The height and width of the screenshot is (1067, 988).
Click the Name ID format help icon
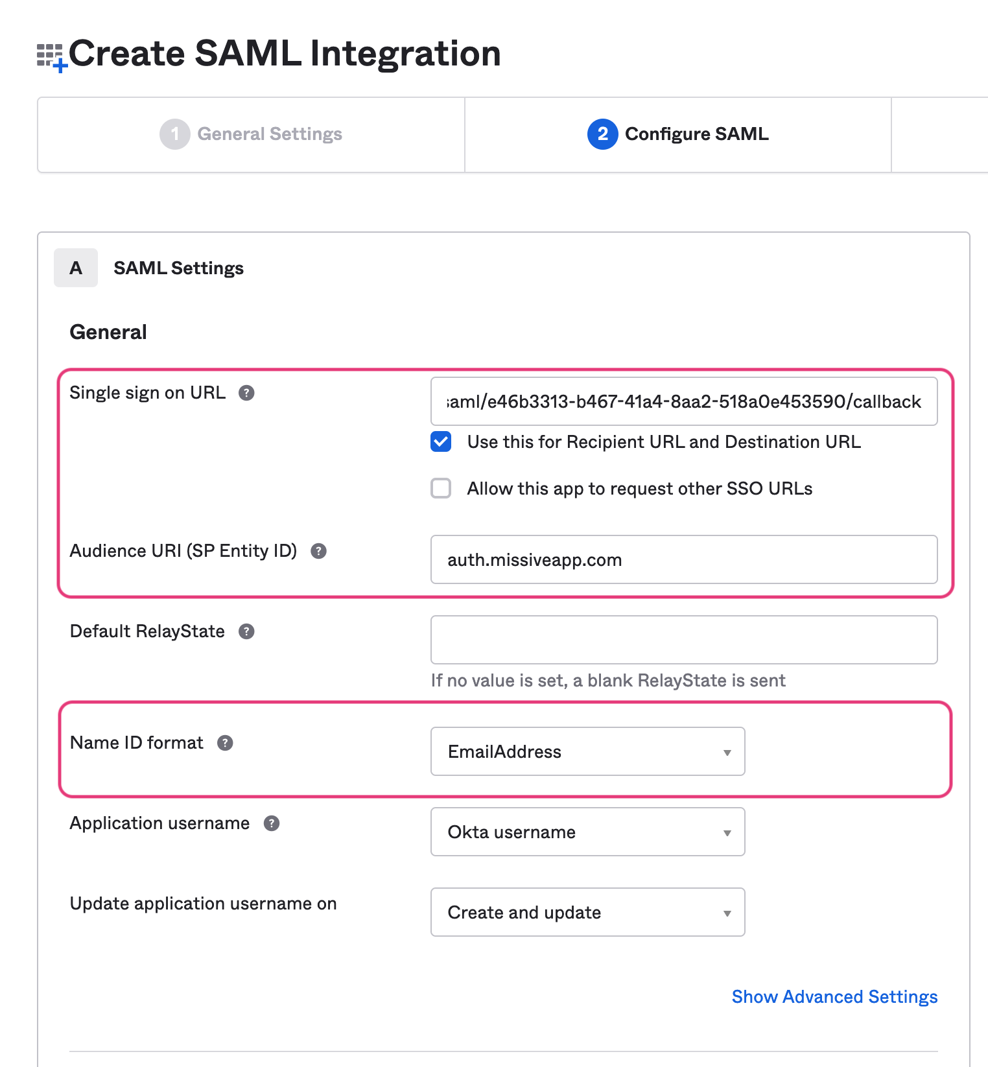coord(225,743)
